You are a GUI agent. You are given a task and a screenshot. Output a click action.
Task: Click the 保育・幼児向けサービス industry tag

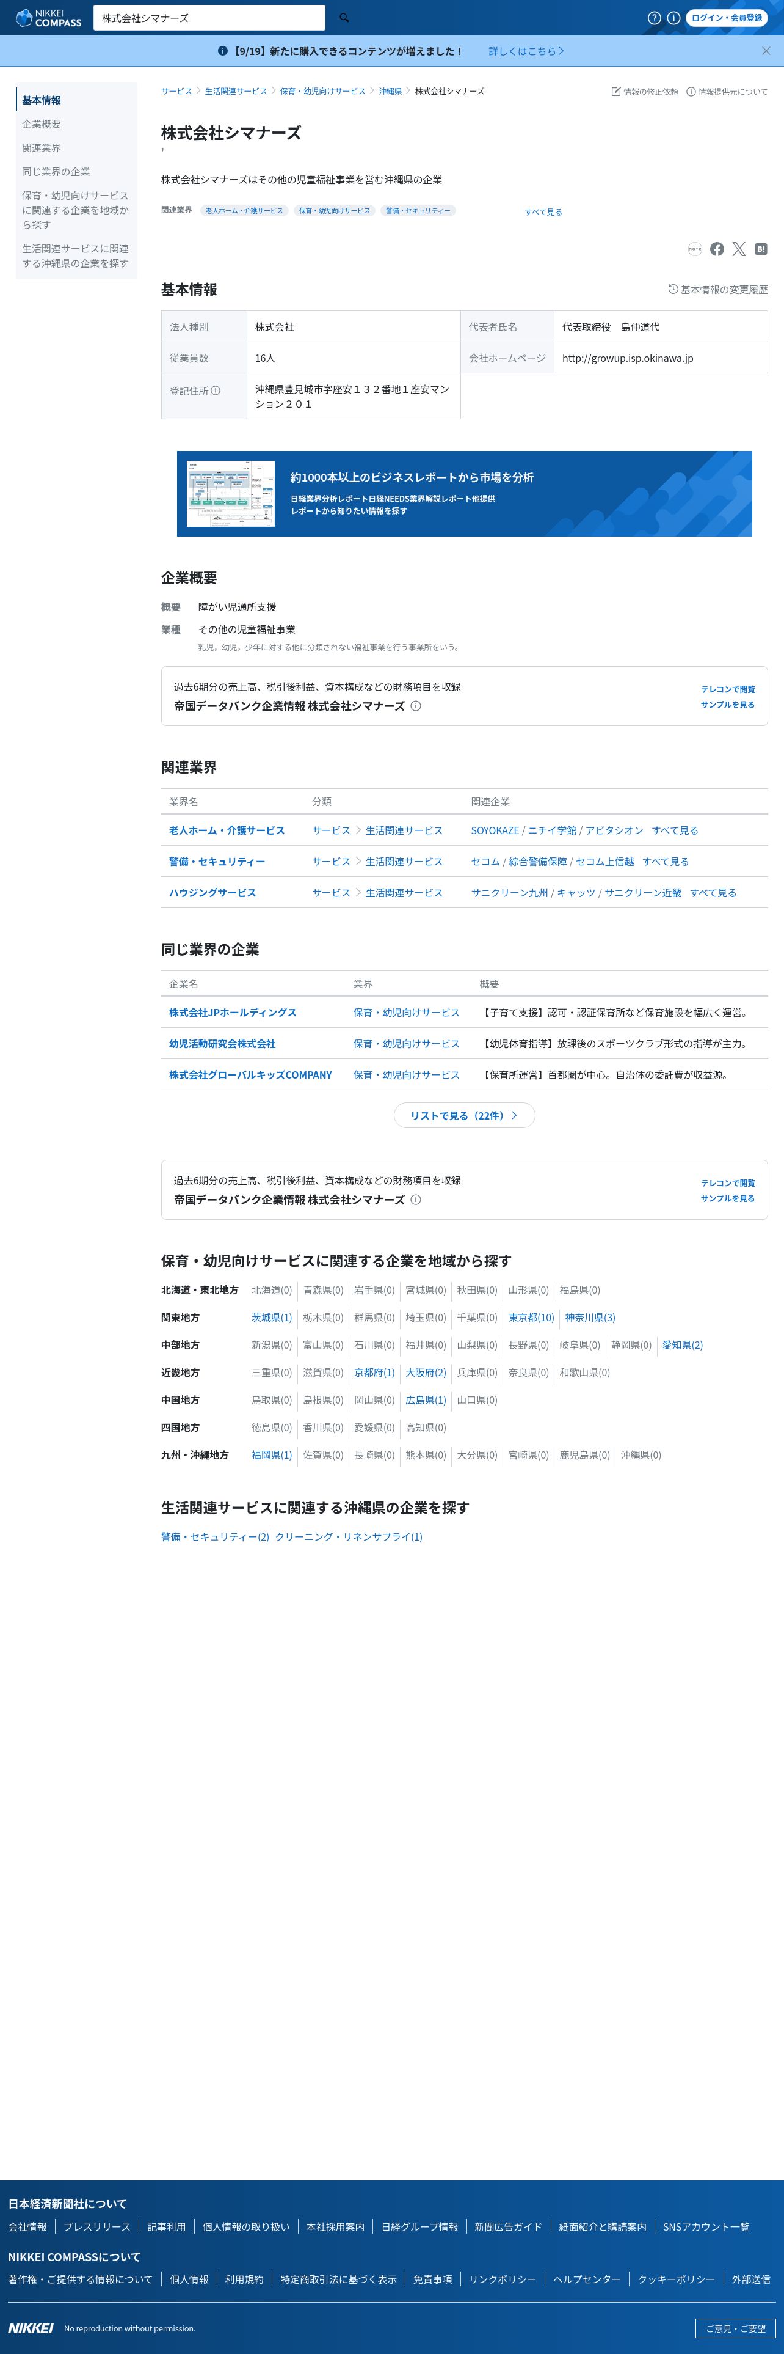334,210
